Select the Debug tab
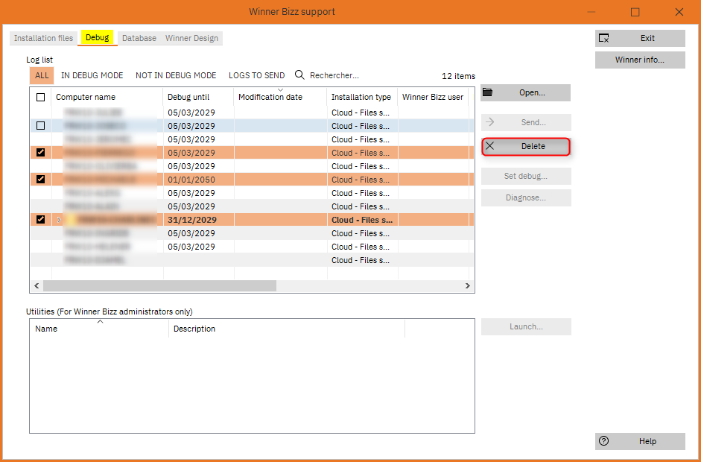The height and width of the screenshot is (462, 701). 98,37
